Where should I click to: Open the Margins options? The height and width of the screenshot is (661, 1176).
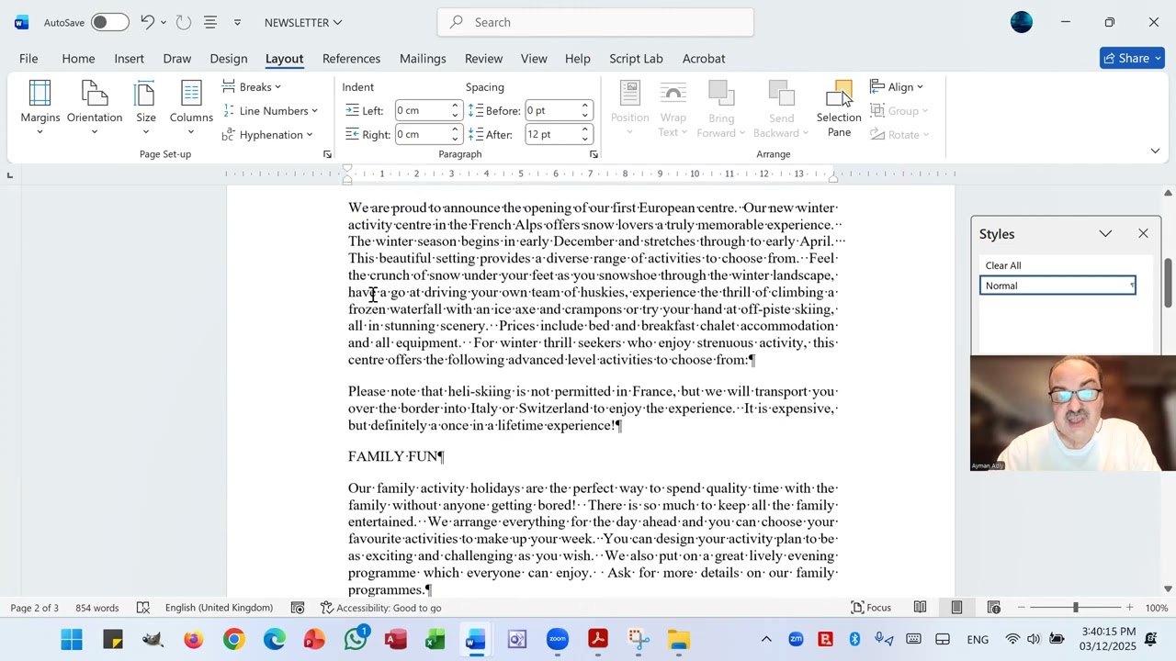coord(40,108)
